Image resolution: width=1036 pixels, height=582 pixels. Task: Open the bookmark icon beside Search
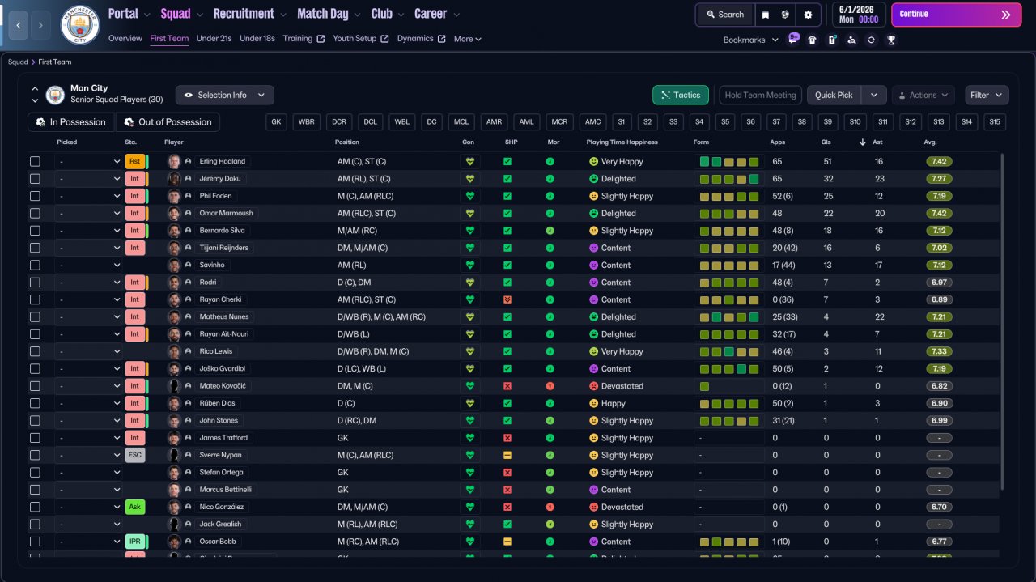(x=766, y=15)
